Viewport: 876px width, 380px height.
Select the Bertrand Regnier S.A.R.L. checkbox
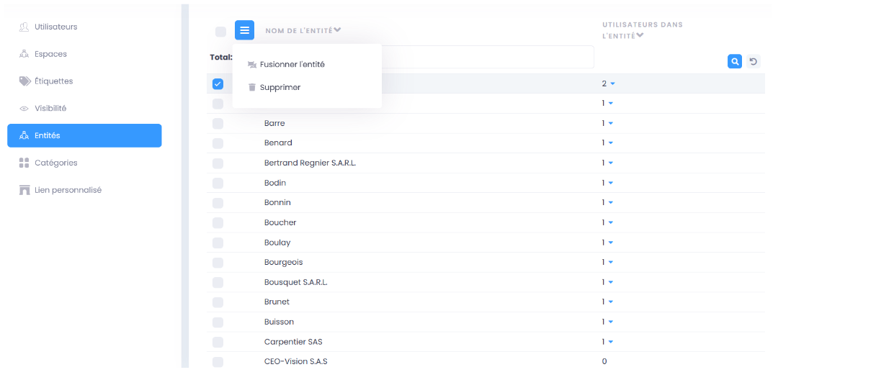pos(218,163)
